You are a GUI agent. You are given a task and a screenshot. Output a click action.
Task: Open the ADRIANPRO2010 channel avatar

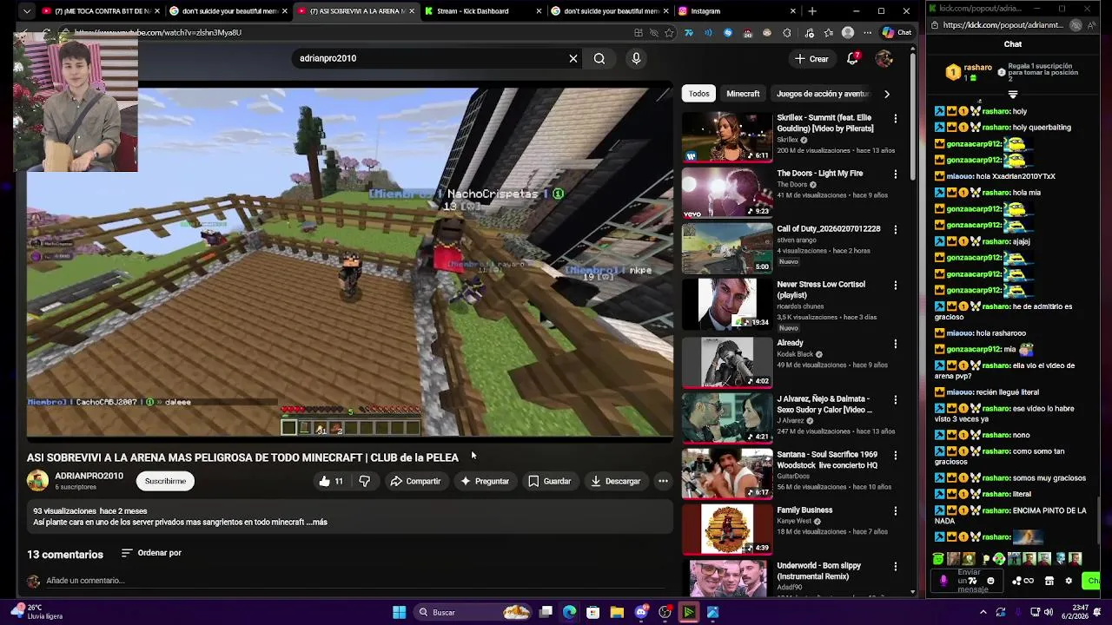pos(37,481)
